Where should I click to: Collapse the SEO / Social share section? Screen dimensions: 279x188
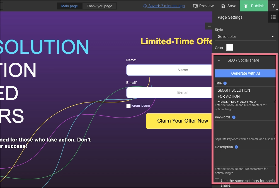pos(219,60)
